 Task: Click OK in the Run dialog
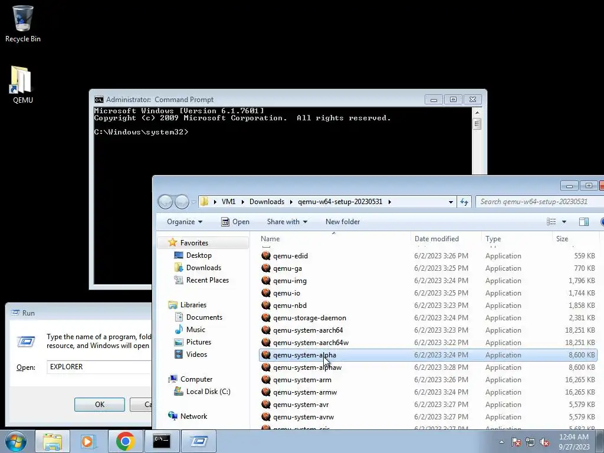pyautogui.click(x=99, y=405)
